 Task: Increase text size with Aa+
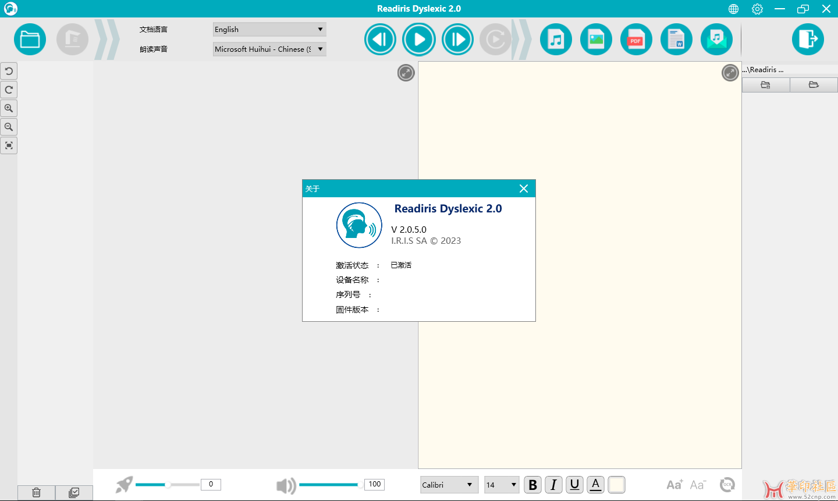[675, 485]
